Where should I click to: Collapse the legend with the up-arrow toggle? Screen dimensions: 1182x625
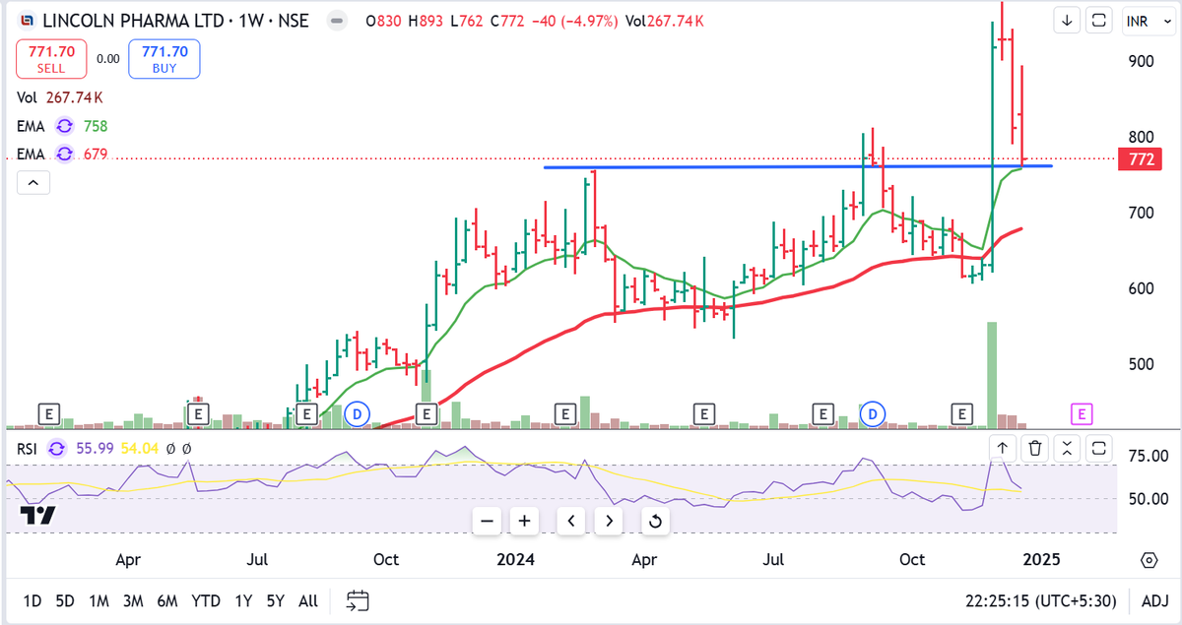click(33, 182)
